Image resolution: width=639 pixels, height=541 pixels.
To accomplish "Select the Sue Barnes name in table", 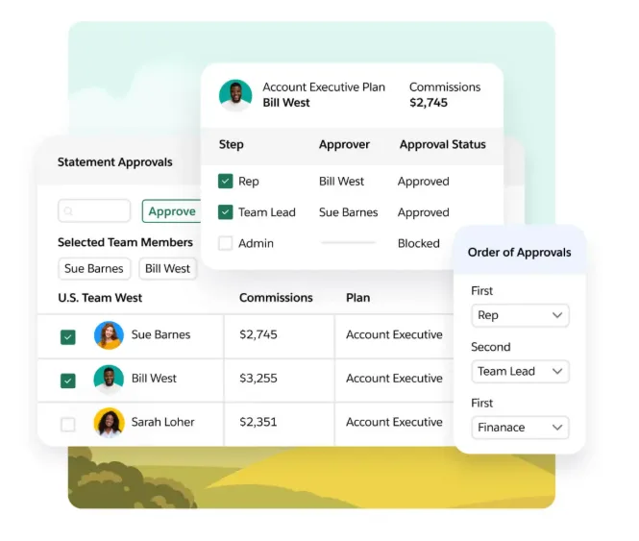I will pos(160,334).
